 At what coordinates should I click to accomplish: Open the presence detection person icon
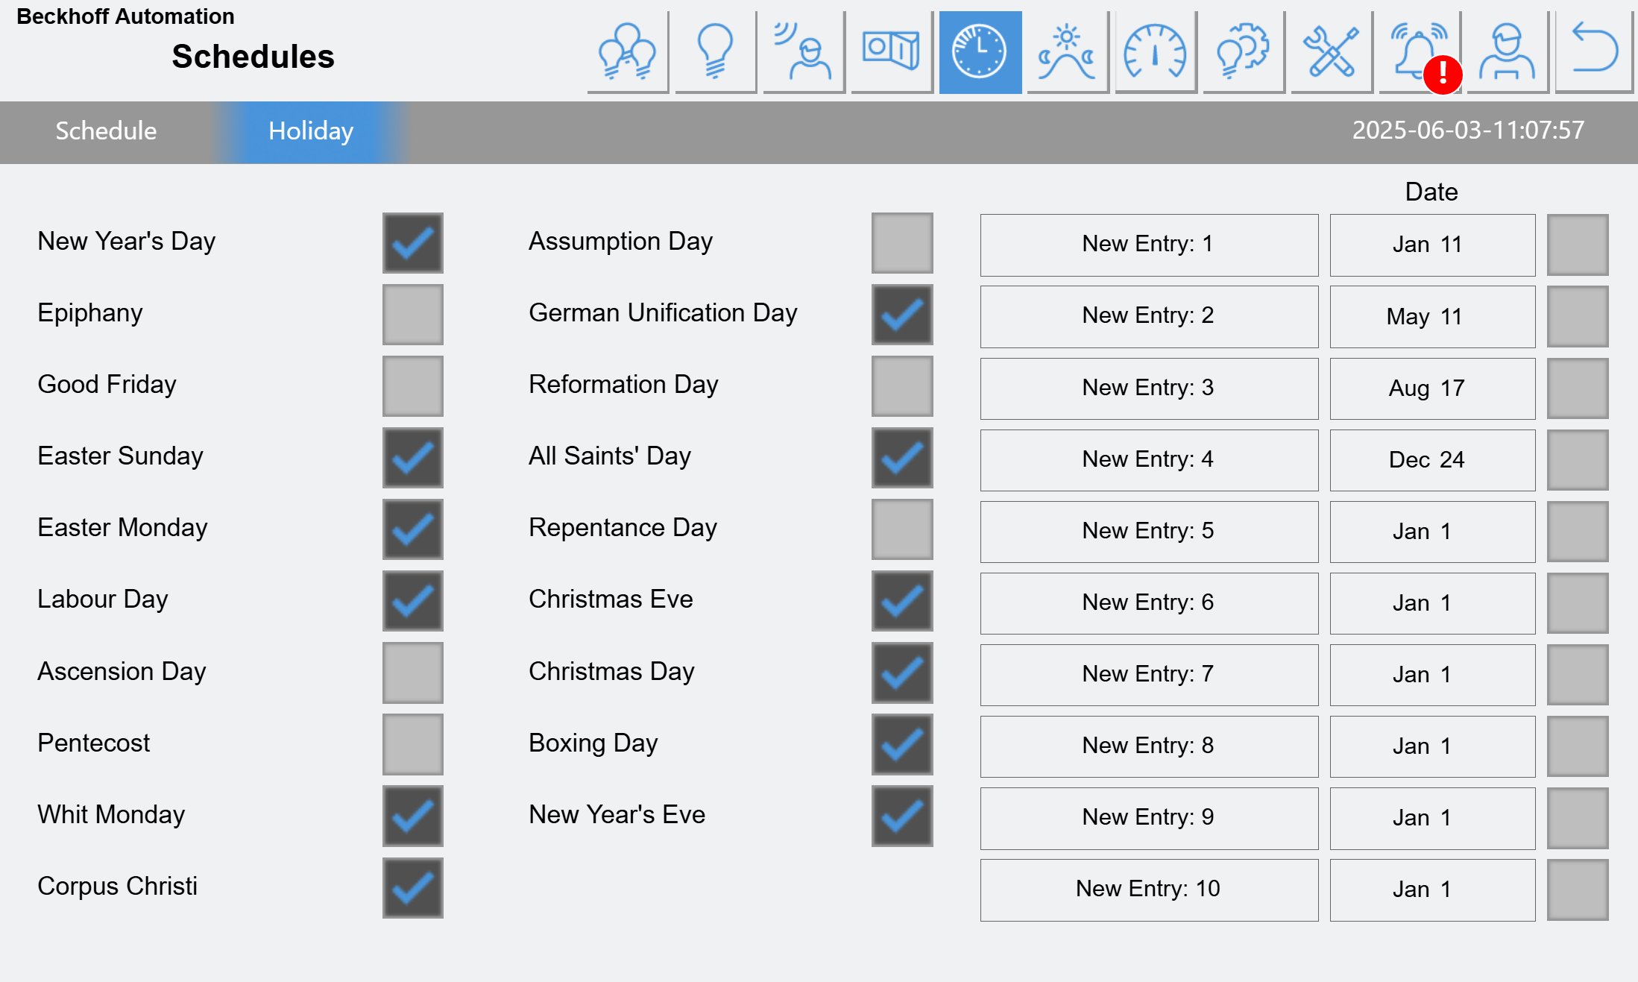click(x=804, y=52)
